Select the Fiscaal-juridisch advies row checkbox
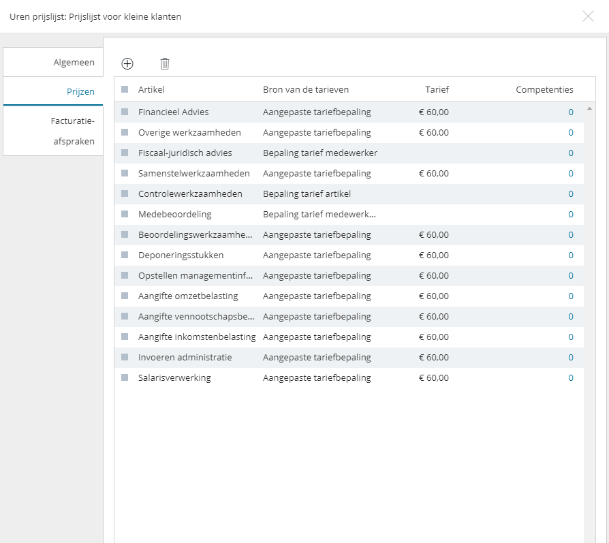609x543 pixels. pos(125,153)
